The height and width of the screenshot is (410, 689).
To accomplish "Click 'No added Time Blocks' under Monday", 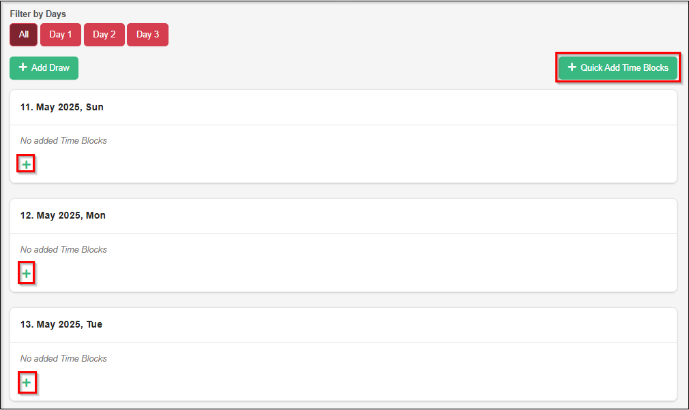I will pyautogui.click(x=63, y=249).
